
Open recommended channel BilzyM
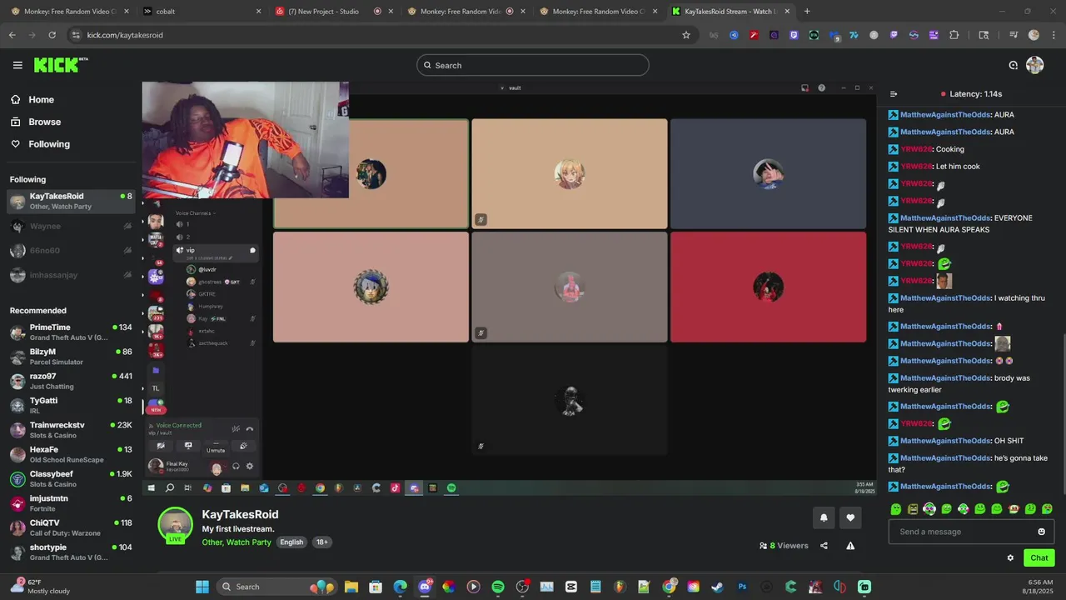pos(71,357)
